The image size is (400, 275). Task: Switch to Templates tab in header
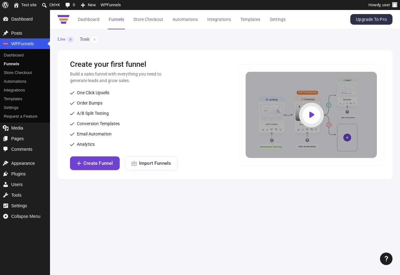point(250,19)
